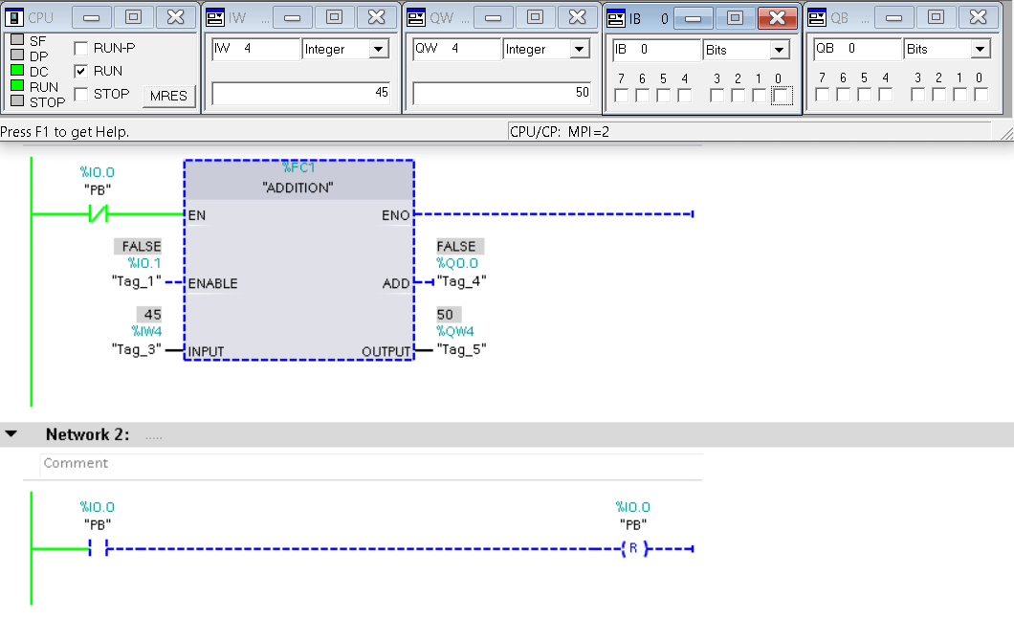The width and height of the screenshot is (1014, 619).
Task: Click the CPU window system icon
Action: click(14, 17)
